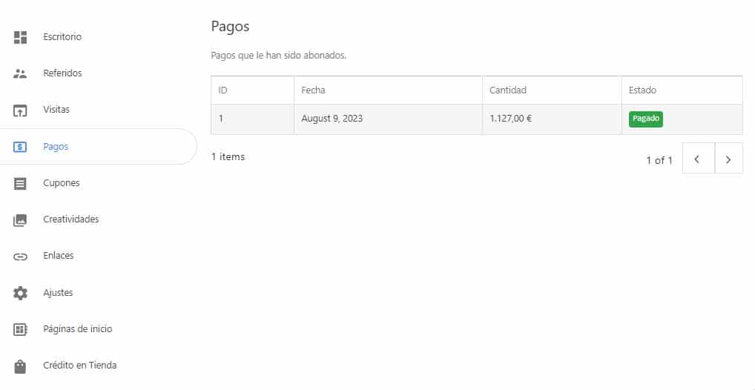Click the Fecha column header
The height and width of the screenshot is (390, 755).
pyautogui.click(x=313, y=90)
